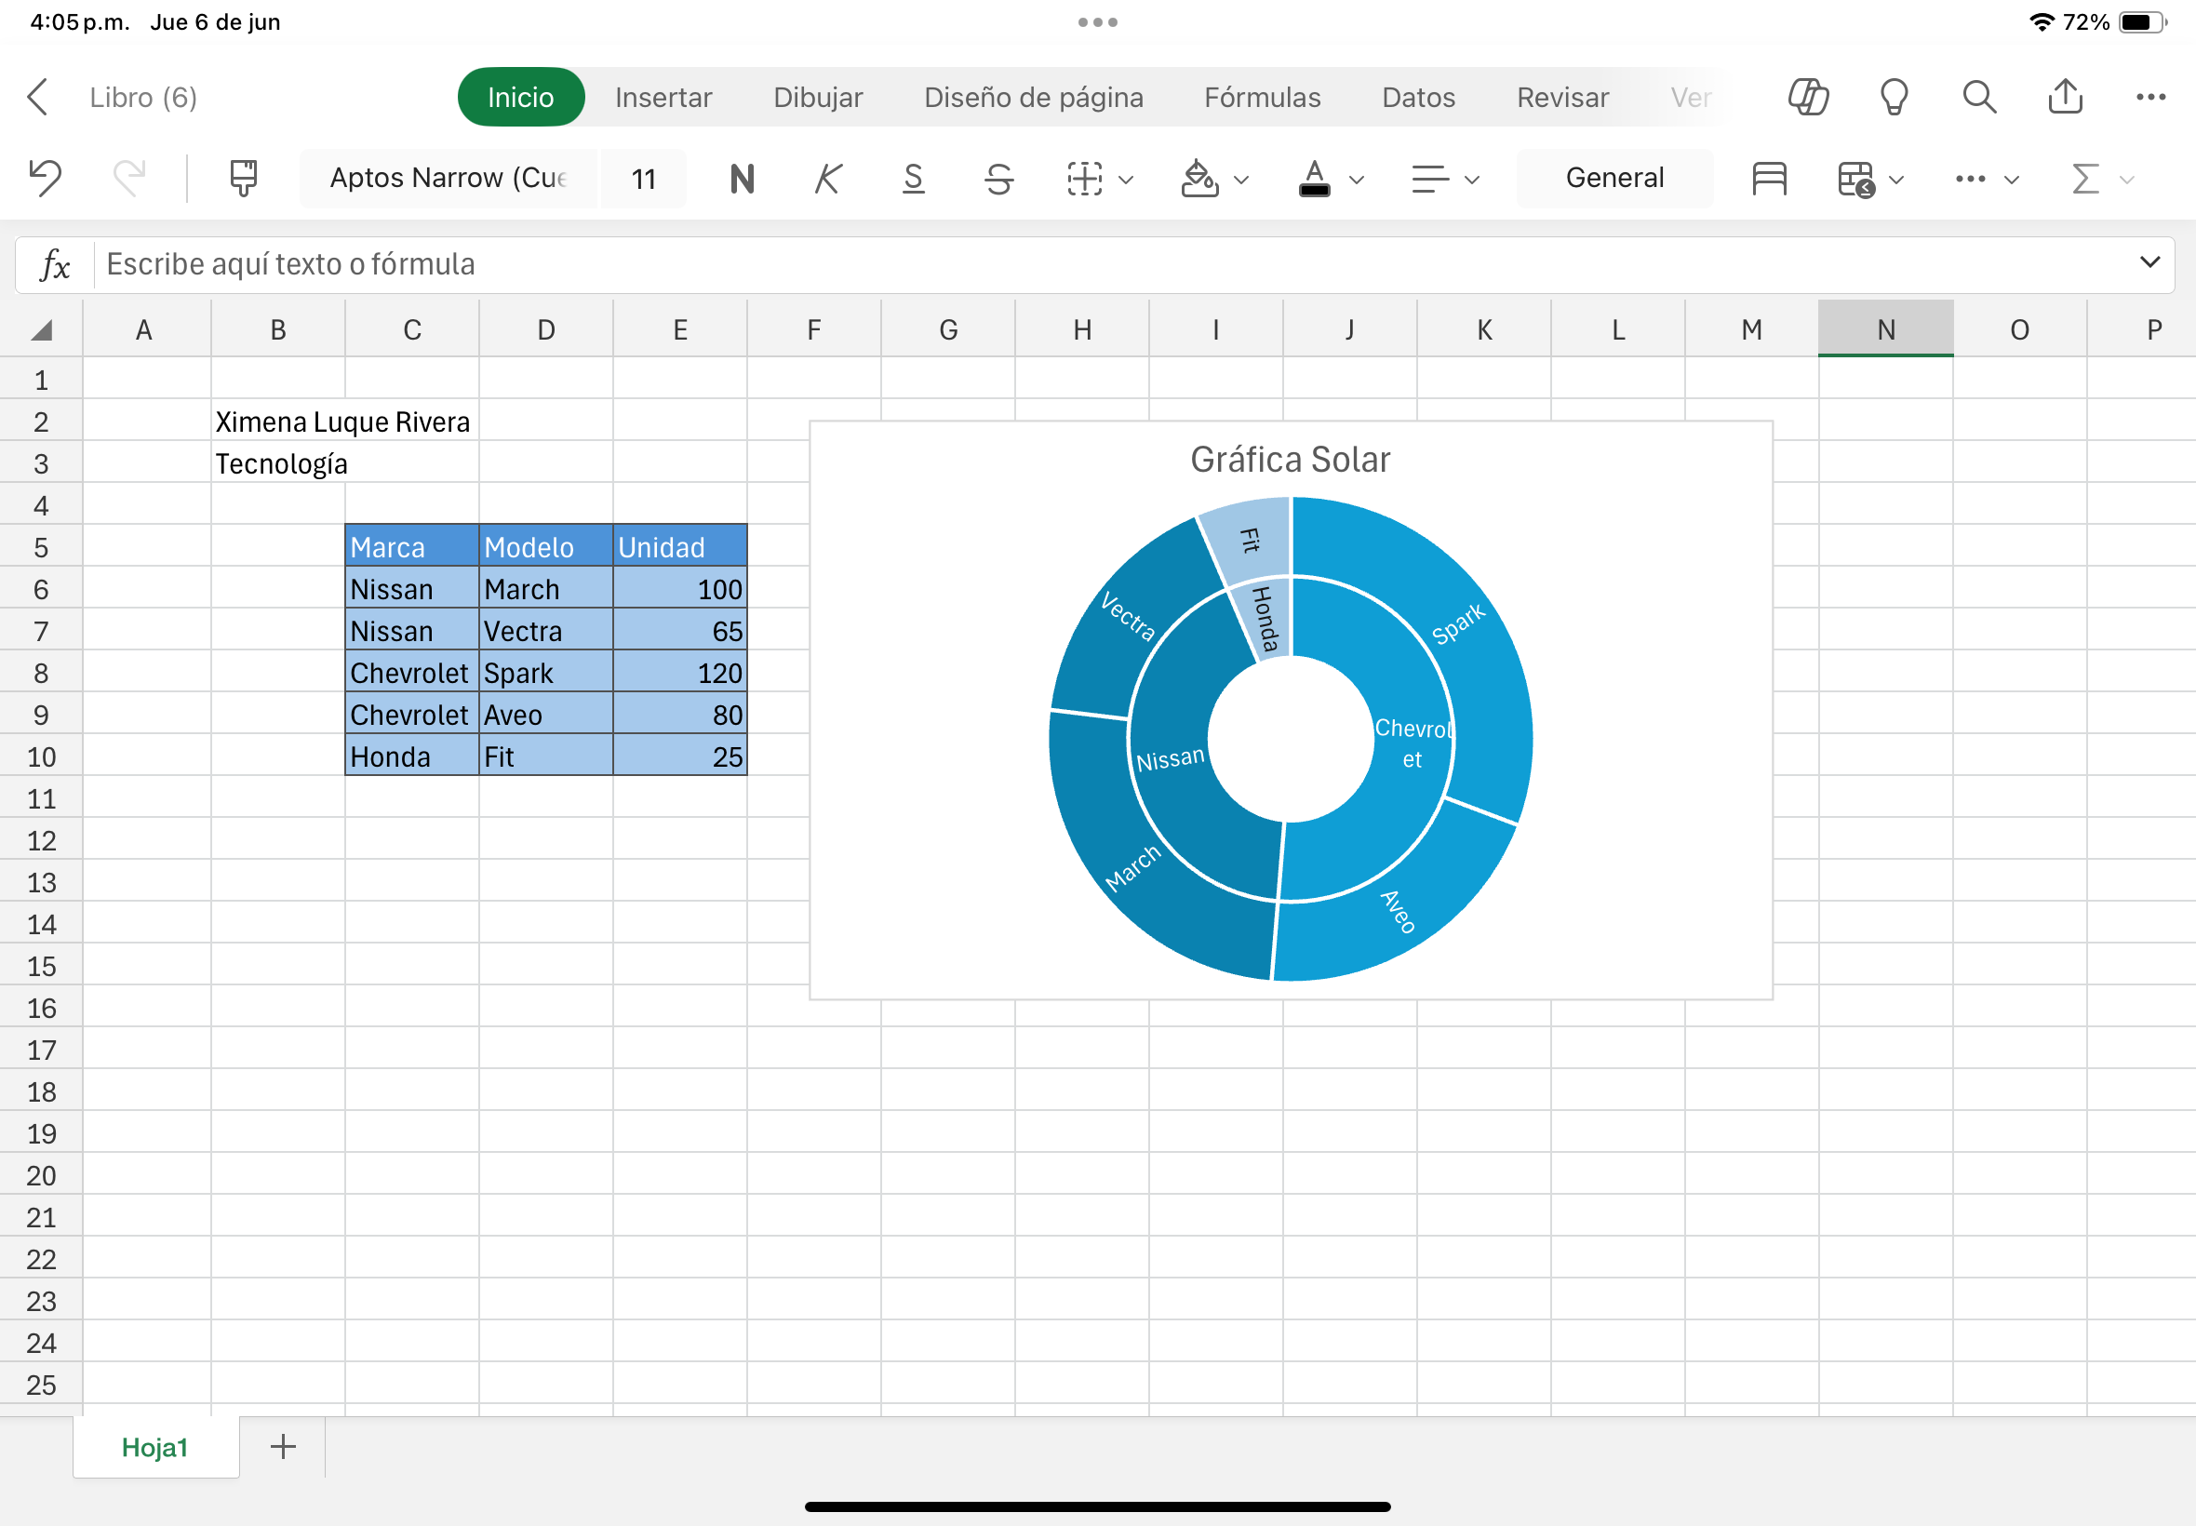Screen dimensions: 2196x1526
Task: Open the magnifying glass Search
Action: (1979, 97)
